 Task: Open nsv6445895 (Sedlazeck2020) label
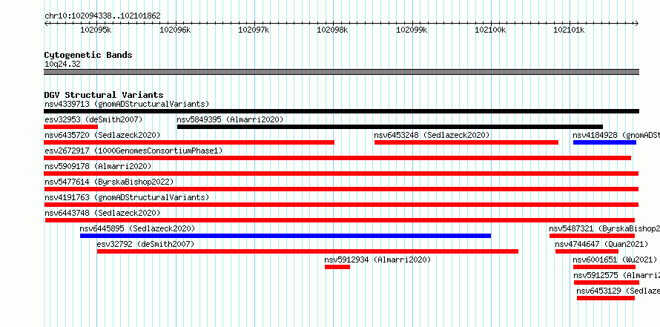click(137, 228)
